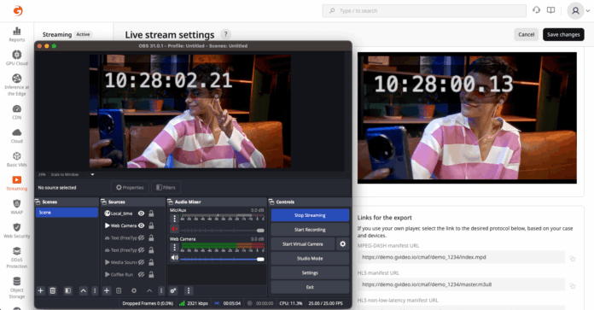Toggle lock on Web Camera source
The image size is (594, 310).
pyautogui.click(x=151, y=225)
